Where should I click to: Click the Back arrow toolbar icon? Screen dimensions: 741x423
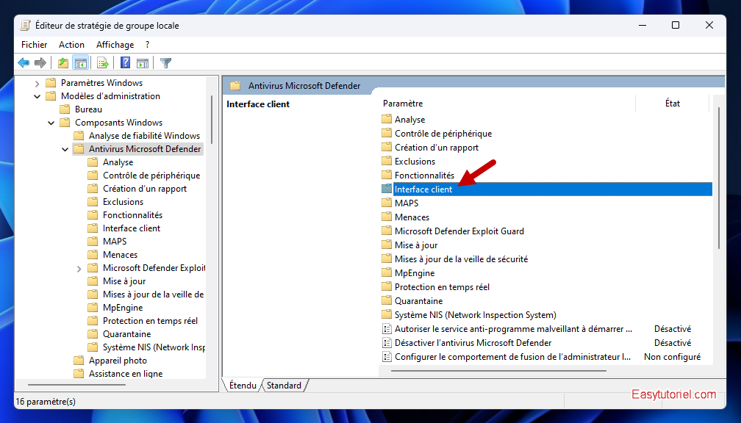pyautogui.click(x=24, y=63)
